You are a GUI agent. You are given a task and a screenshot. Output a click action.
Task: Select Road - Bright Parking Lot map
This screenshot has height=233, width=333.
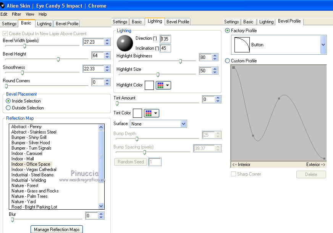(34, 207)
